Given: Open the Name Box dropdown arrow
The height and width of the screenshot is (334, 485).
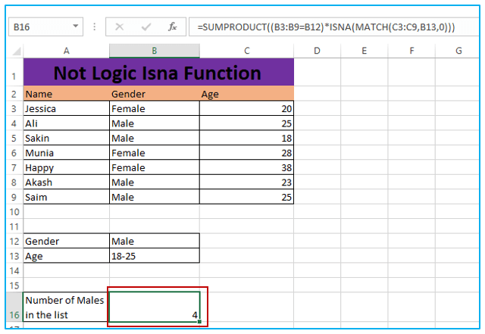Looking at the screenshot, I should [75, 27].
